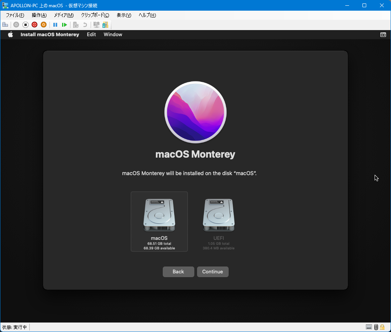Maximize the VM connection window
Image resolution: width=391 pixels, height=332 pixels.
[x=364, y=5]
